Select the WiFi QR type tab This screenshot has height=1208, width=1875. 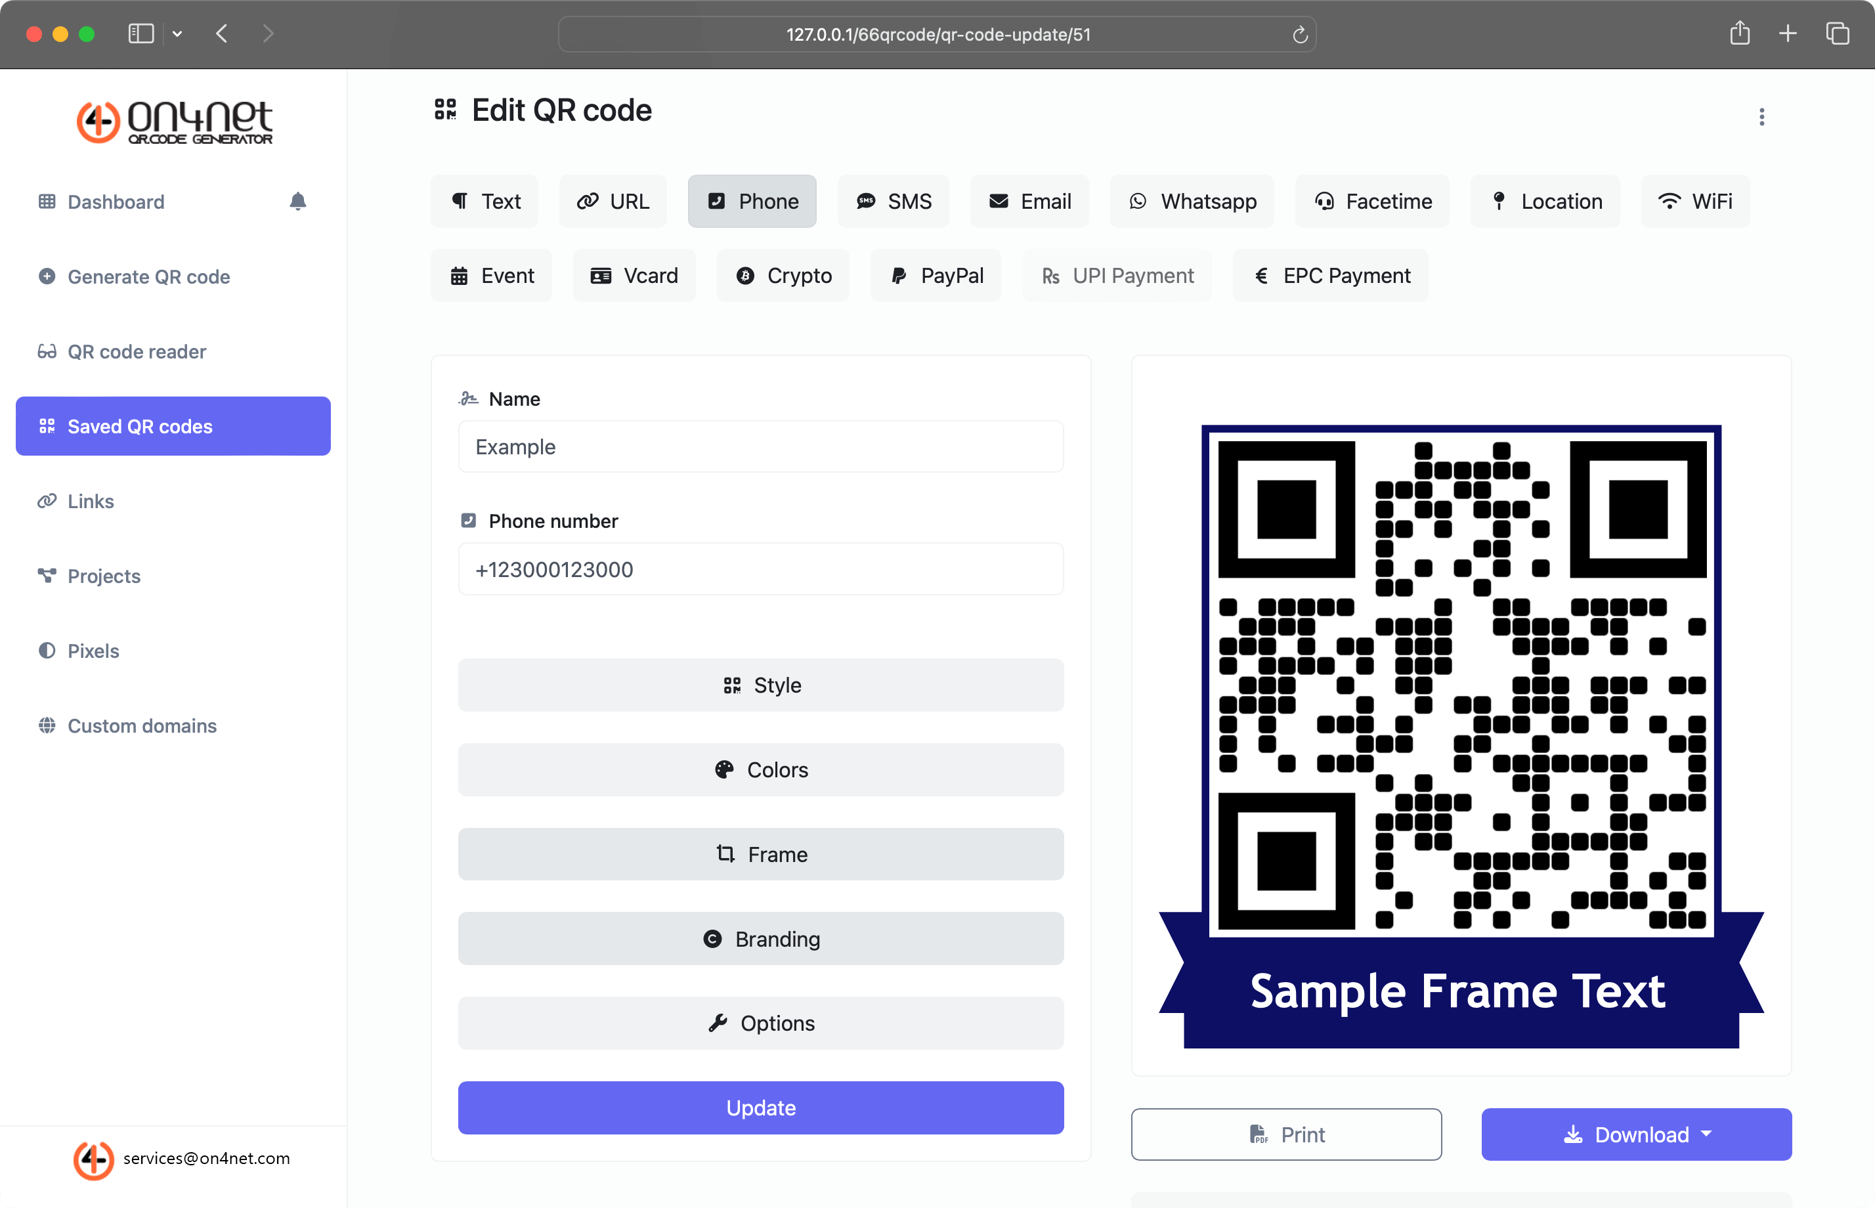pos(1695,202)
